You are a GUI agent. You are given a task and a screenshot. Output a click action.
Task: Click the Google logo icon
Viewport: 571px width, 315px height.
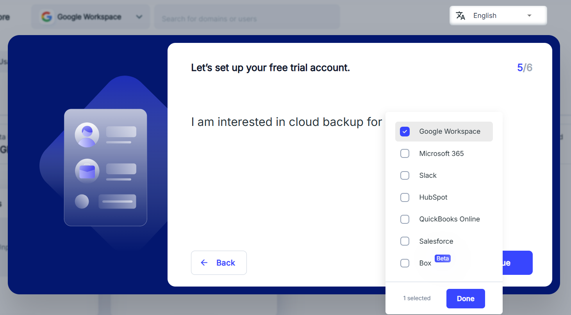tap(47, 17)
